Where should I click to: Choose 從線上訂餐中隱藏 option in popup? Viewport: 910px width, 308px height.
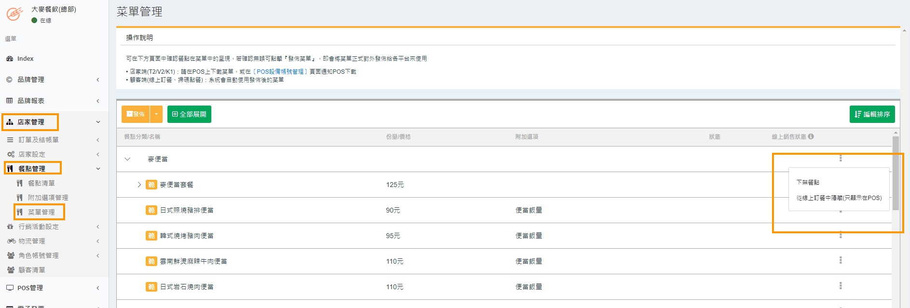839,198
